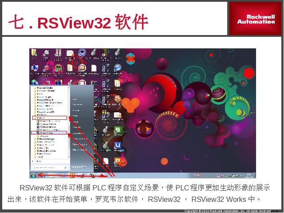Click the Shut down button
This screenshot has width=284, height=213.
point(77,167)
